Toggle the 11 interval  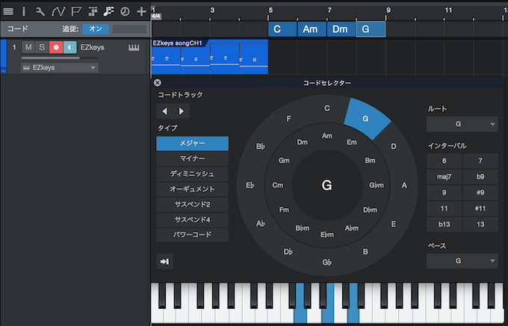(444, 209)
